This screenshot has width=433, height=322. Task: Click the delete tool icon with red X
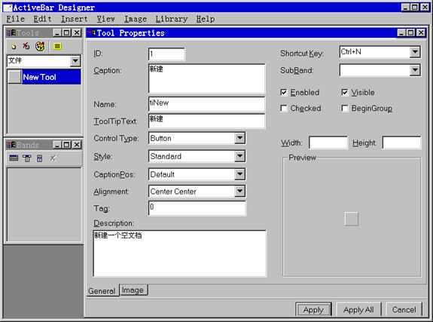coord(26,46)
